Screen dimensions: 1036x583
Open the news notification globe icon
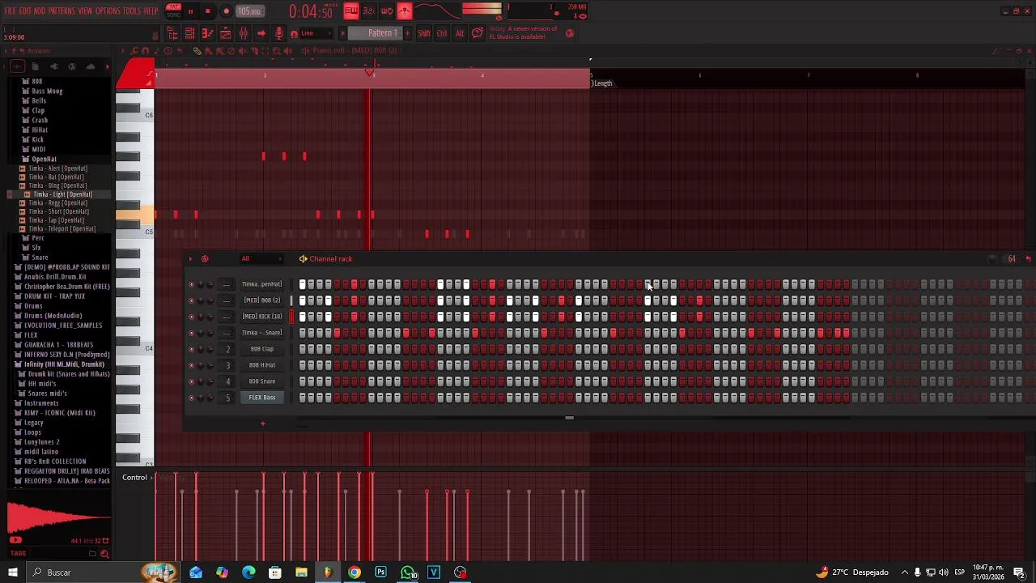pyautogui.click(x=570, y=33)
